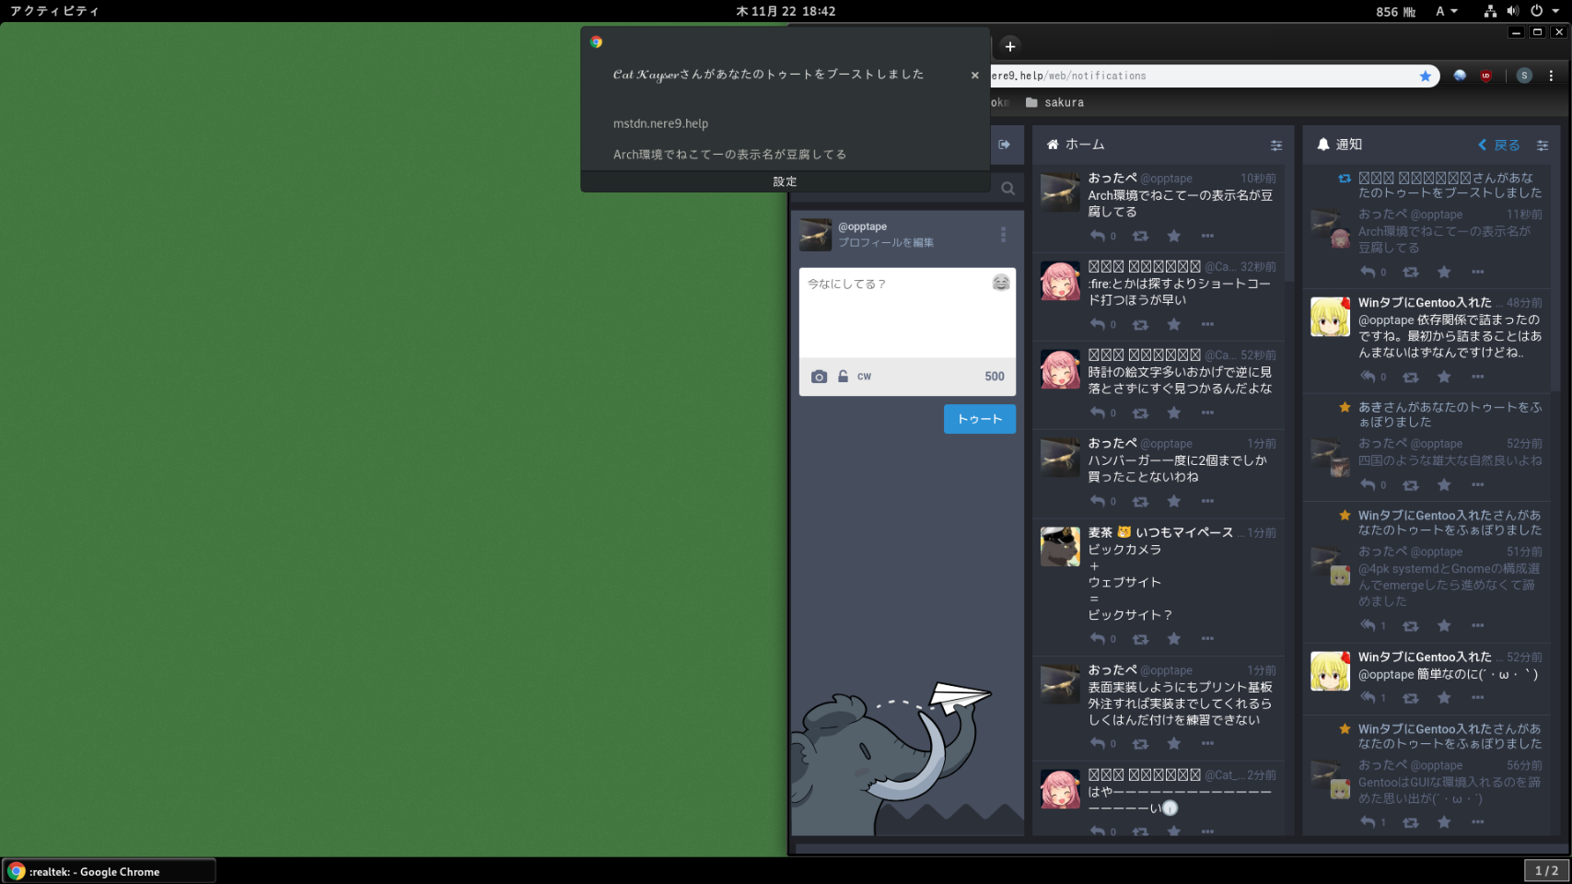Image resolution: width=1572 pixels, height=884 pixels.
Task: Change toot privacy with the lock icon
Action: (x=843, y=377)
